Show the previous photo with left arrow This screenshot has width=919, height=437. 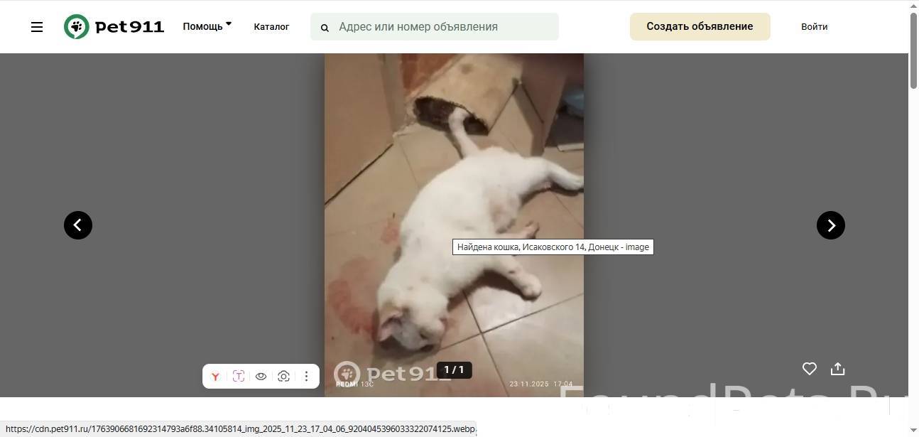[x=78, y=225]
